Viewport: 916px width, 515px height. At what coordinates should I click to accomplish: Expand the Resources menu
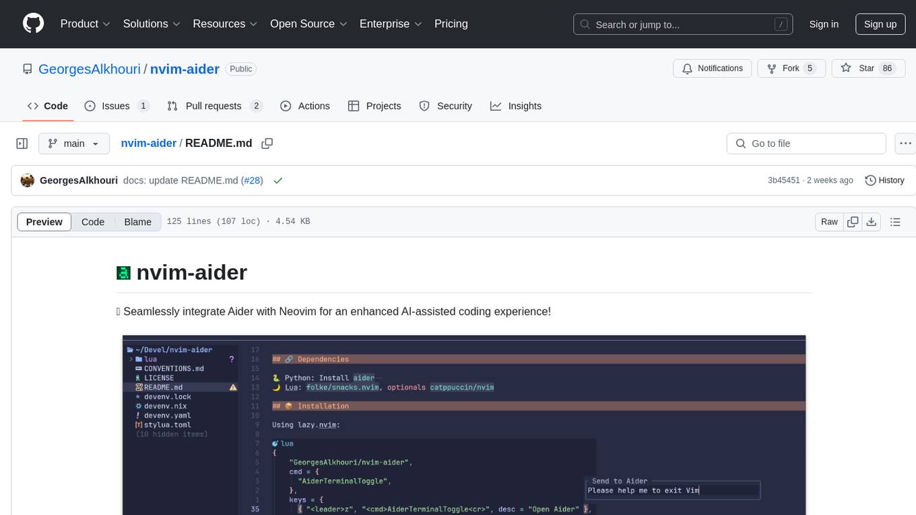225,24
